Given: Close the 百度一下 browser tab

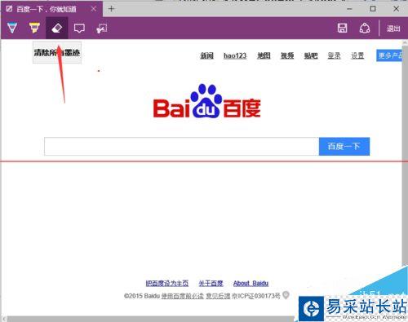Looking at the screenshot, I should pos(94,9).
